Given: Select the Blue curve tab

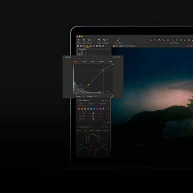Looking at the screenshot, I should click(x=110, y=61).
